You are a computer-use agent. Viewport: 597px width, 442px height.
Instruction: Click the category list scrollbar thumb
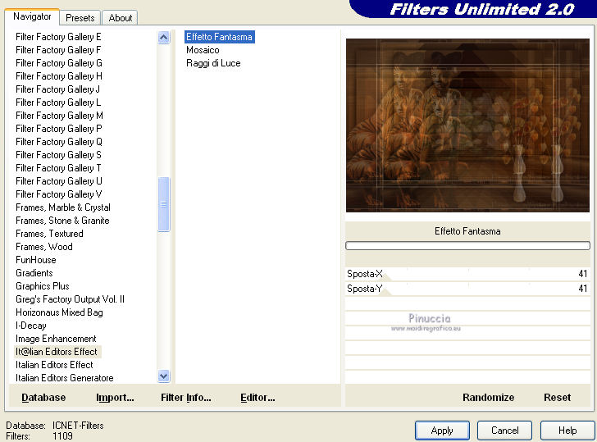tap(164, 204)
